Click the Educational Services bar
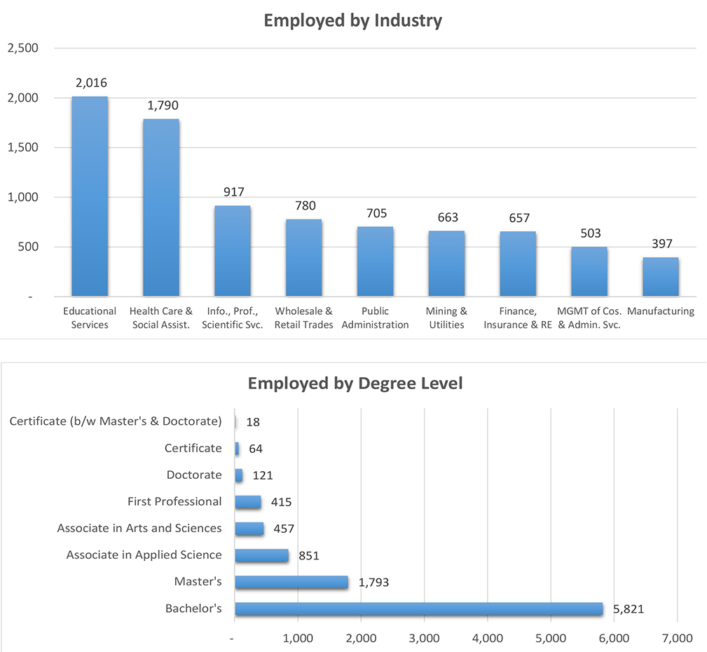Screen dimensions: 707x652 click(89, 196)
